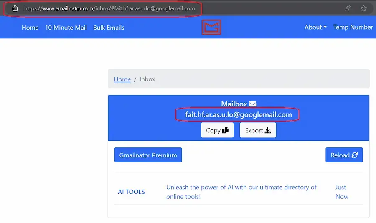Open the AI TOOLS message sender
The height and width of the screenshot is (223, 376).
click(132, 192)
